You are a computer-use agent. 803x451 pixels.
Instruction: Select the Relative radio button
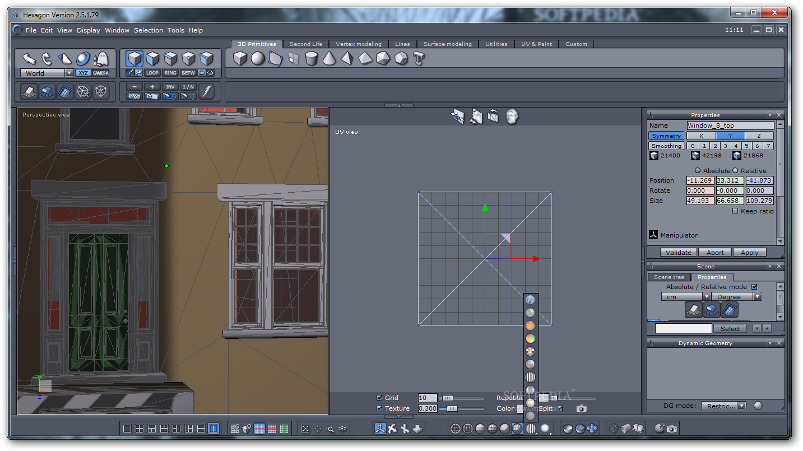click(x=736, y=171)
